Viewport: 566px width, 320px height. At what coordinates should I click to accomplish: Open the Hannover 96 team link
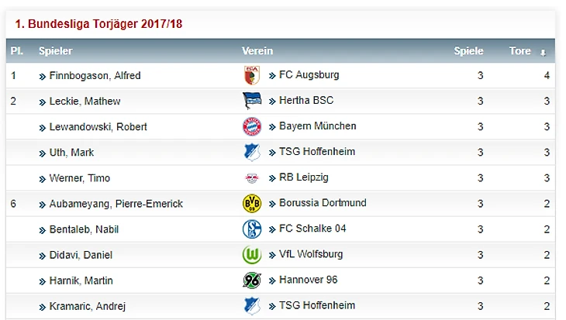(x=308, y=280)
